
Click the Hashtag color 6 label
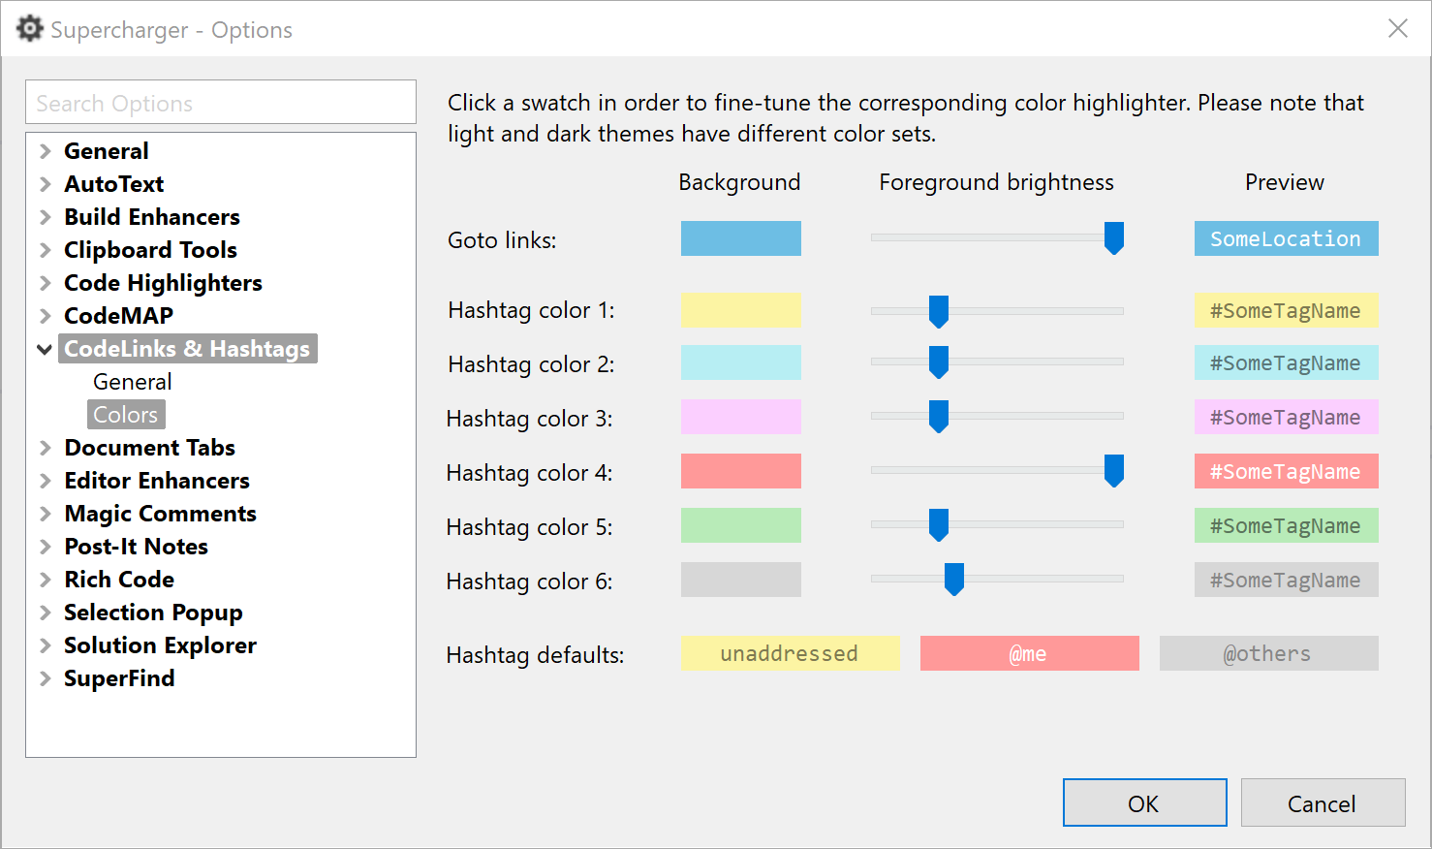[x=530, y=582]
